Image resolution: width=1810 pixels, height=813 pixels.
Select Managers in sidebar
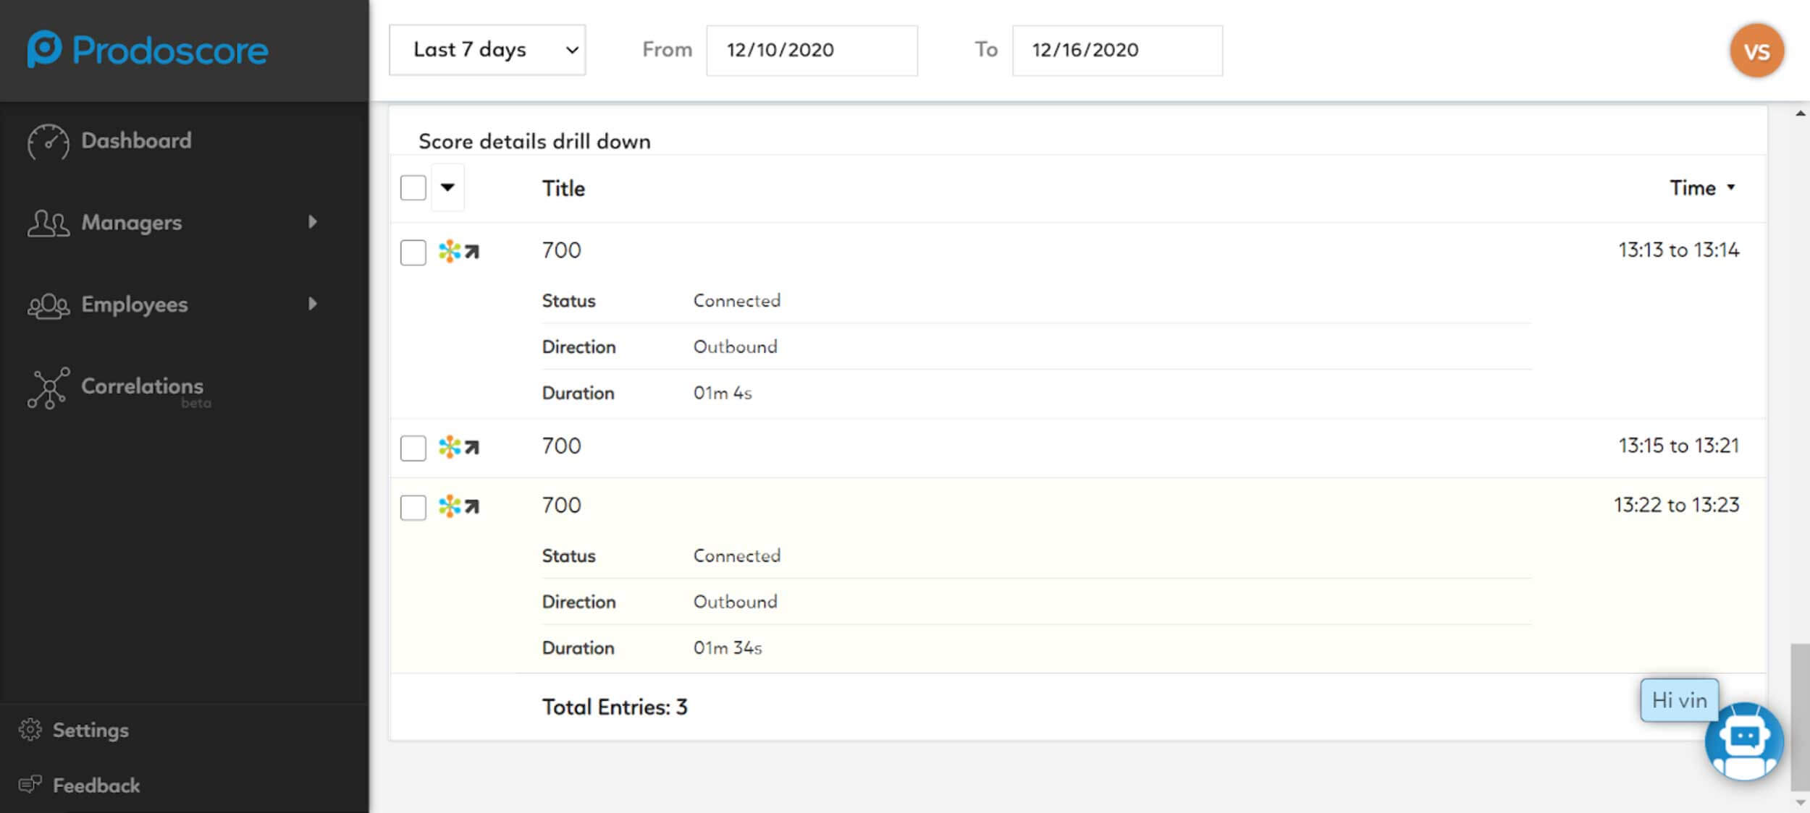[131, 223]
